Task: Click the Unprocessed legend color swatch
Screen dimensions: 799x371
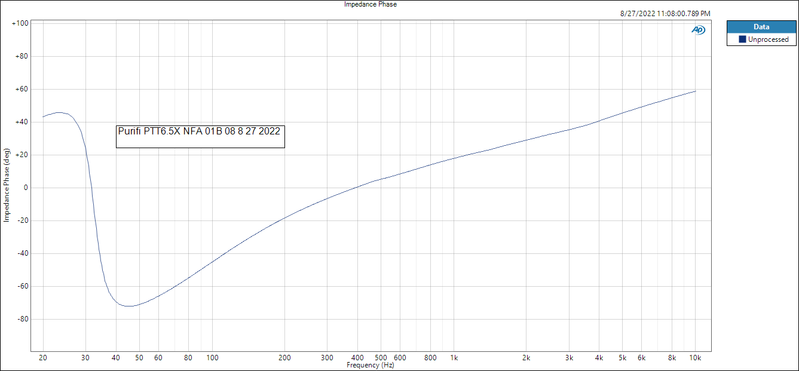Action: [x=742, y=39]
